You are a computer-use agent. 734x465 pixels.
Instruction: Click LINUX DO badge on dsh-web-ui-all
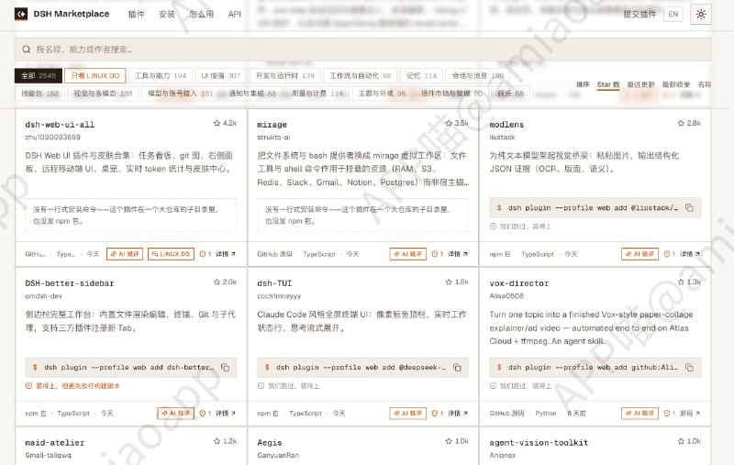pyautogui.click(x=171, y=254)
